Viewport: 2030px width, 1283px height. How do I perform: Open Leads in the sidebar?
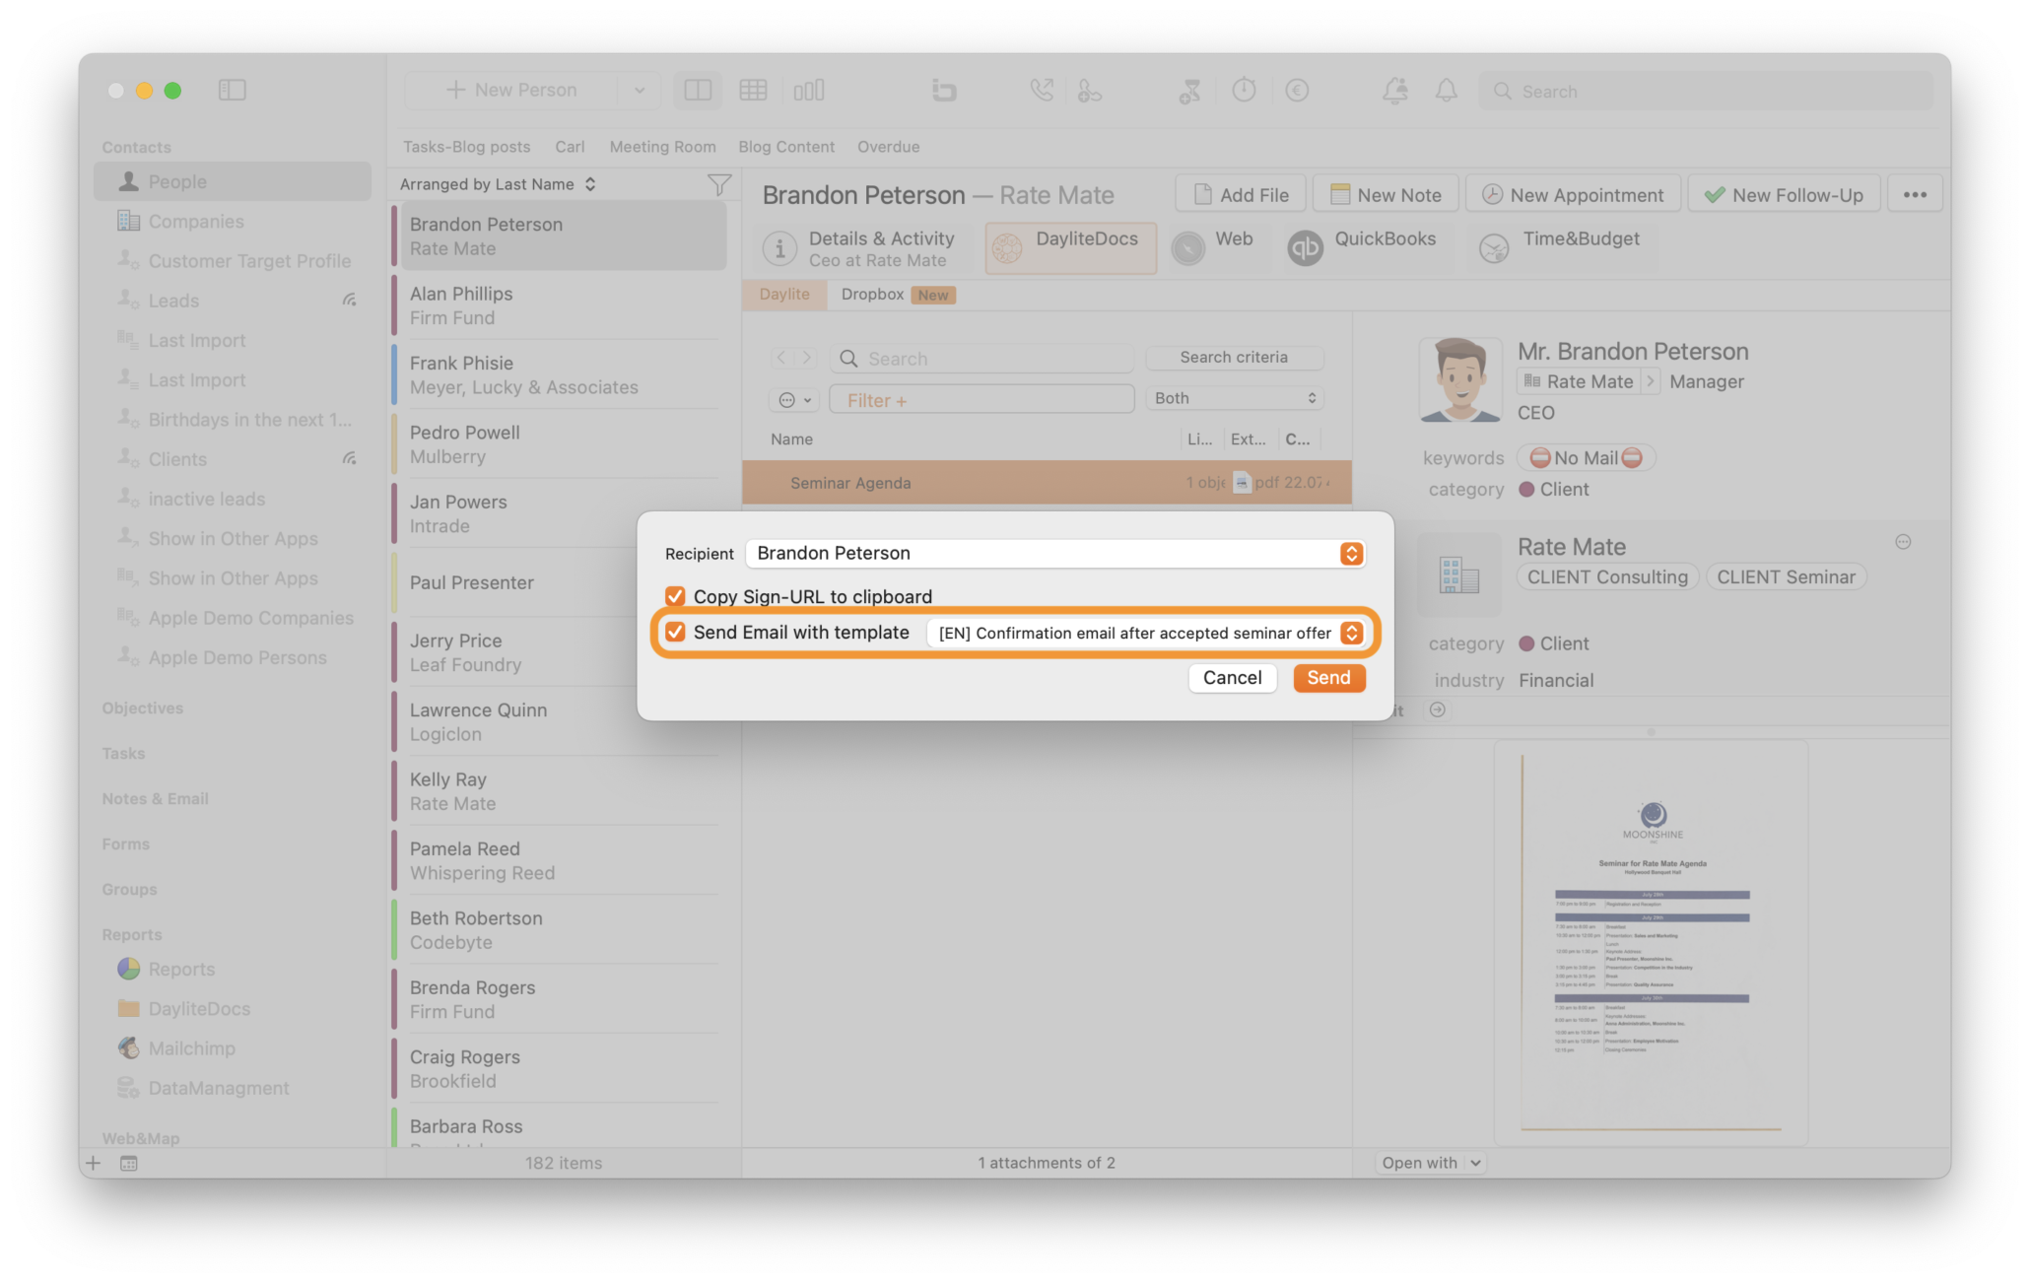pyautogui.click(x=173, y=301)
